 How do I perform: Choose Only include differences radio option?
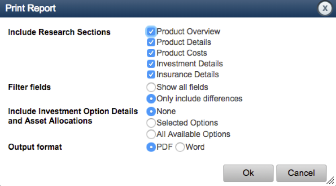point(151,99)
